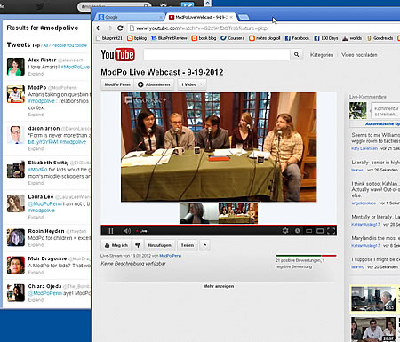Click the Live indicator in the player

coord(141,231)
